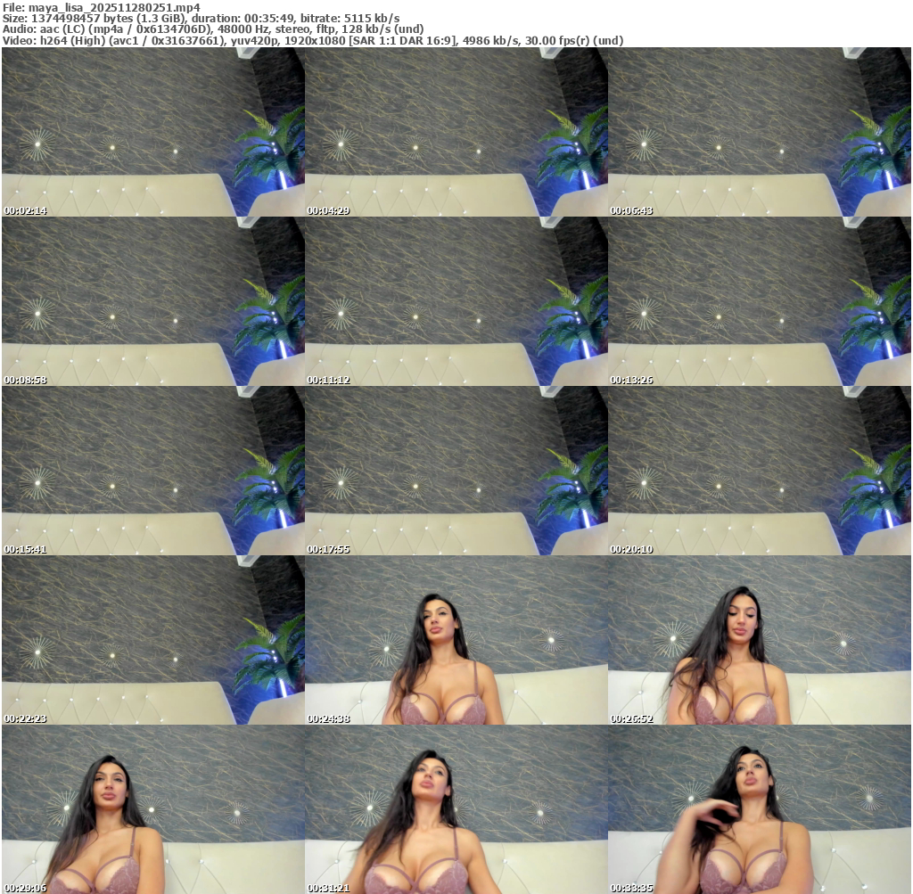This screenshot has height=894, width=913.
Task: Open the thumbnail at 00:31:21
Action: (456, 809)
